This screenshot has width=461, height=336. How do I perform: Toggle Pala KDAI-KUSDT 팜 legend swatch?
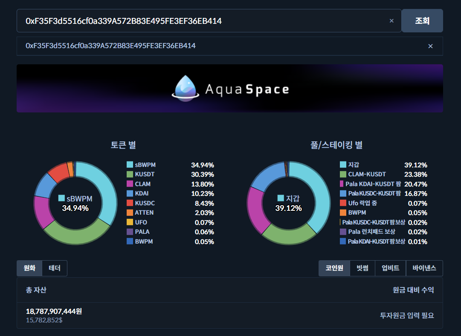341,184
